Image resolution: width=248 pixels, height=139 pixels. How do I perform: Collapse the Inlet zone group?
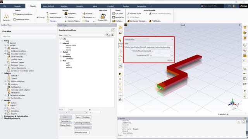pos(60,39)
